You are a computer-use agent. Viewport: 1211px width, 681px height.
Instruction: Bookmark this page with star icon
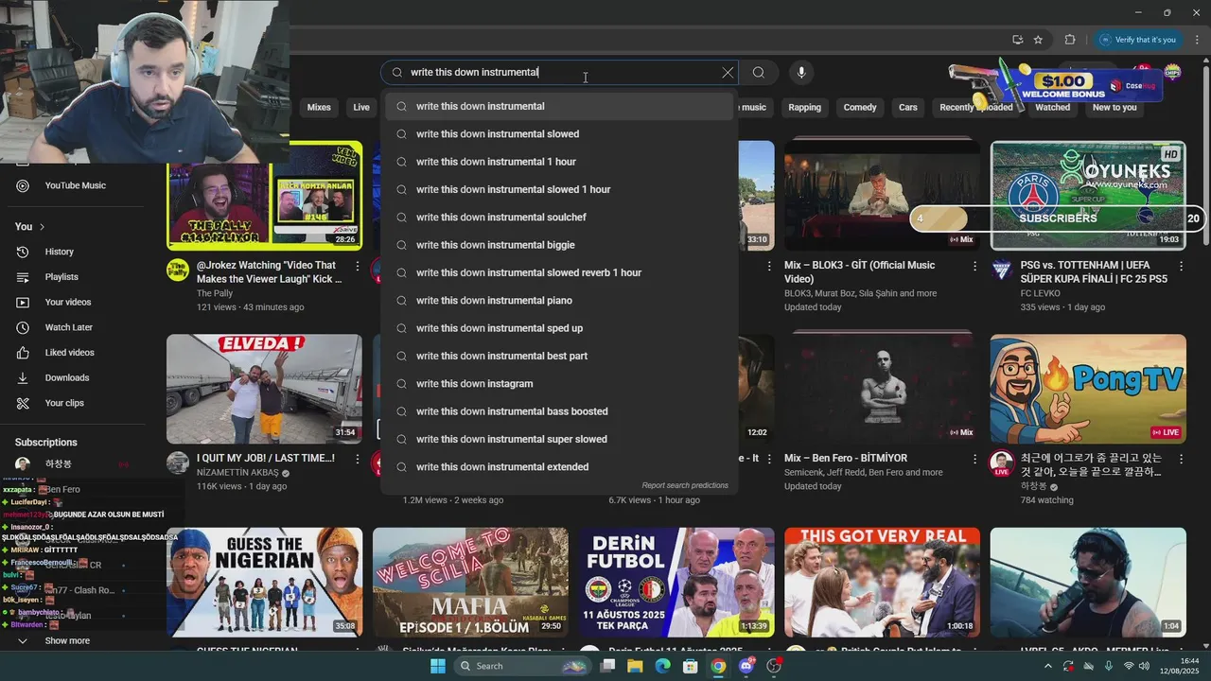click(x=1038, y=40)
